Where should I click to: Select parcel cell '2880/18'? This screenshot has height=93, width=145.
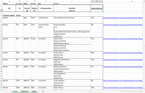pos(27,80)
